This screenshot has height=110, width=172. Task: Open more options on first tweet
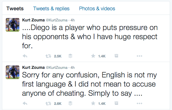(x=139, y=56)
